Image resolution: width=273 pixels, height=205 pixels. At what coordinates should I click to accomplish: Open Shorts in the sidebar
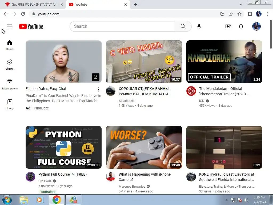click(x=10, y=65)
